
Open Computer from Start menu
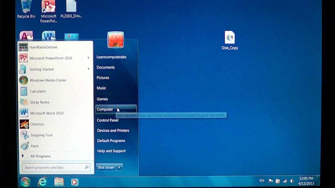tap(116, 109)
